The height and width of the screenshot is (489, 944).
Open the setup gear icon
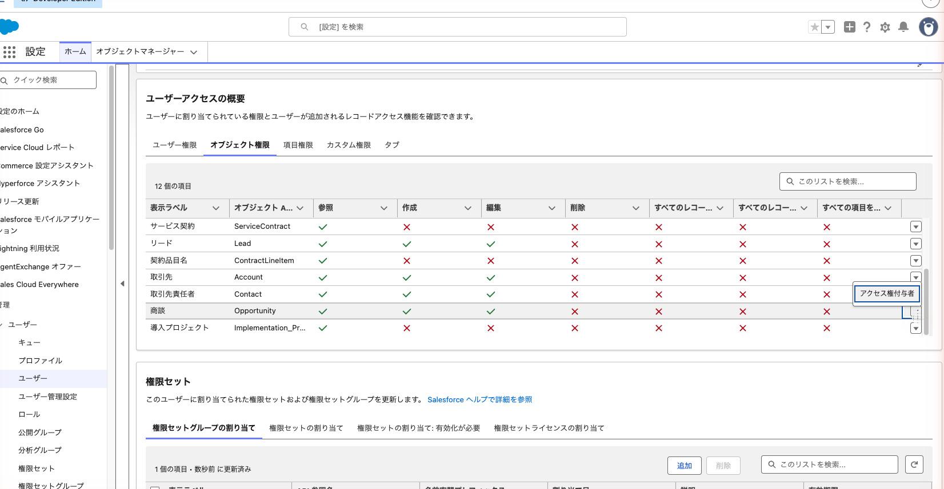pos(885,27)
